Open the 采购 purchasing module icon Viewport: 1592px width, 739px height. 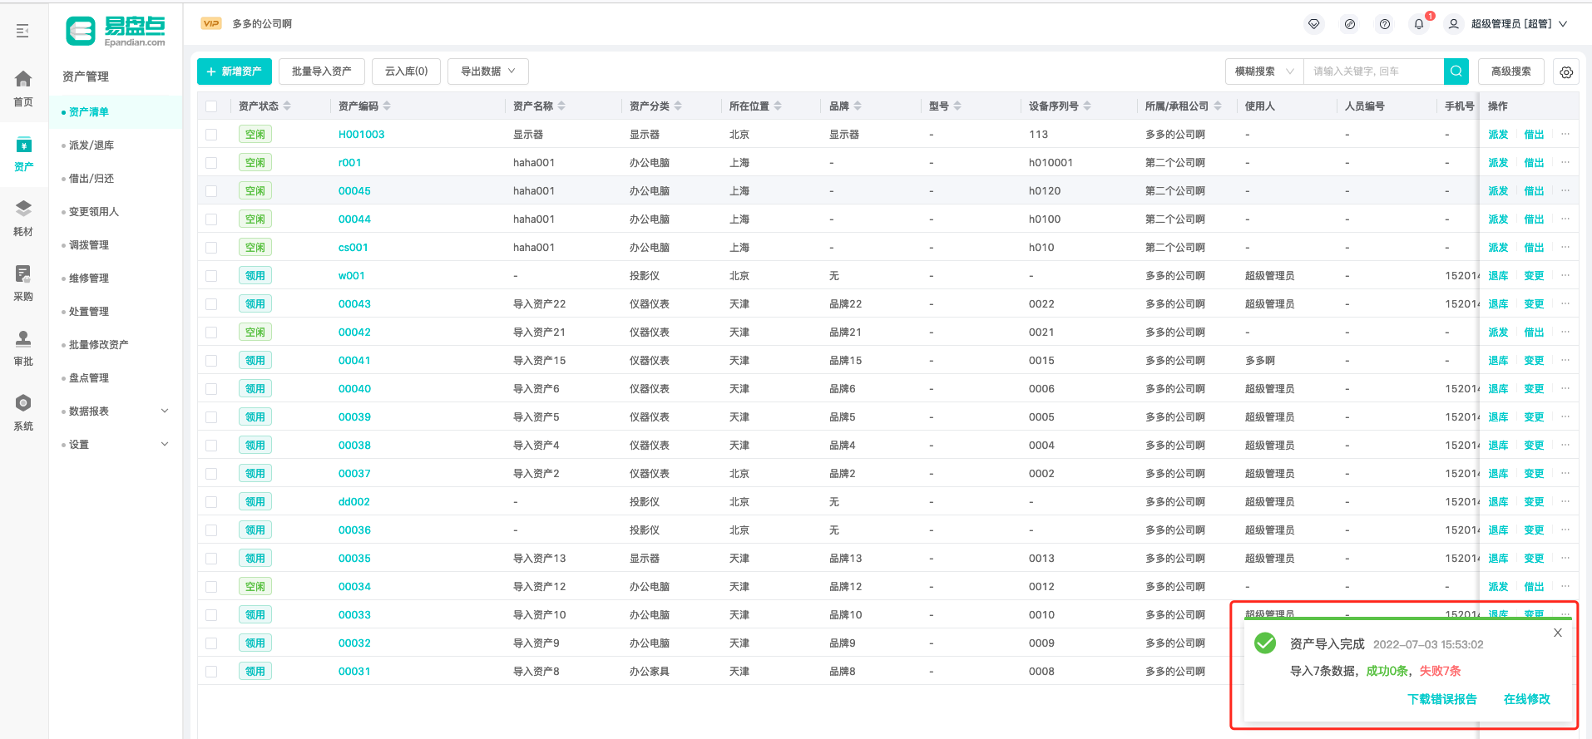click(23, 273)
